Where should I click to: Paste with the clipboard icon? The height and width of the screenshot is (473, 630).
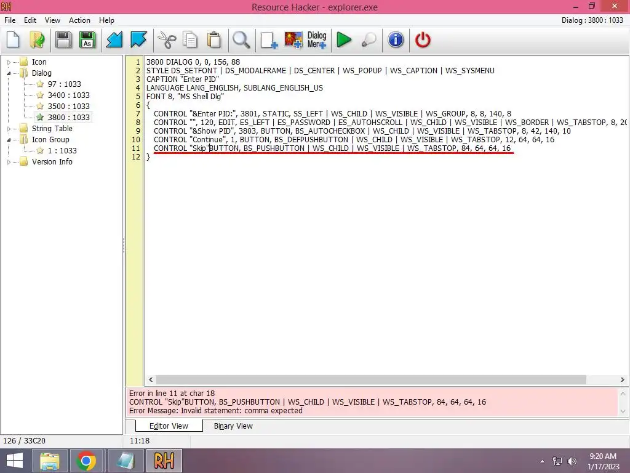pyautogui.click(x=214, y=40)
